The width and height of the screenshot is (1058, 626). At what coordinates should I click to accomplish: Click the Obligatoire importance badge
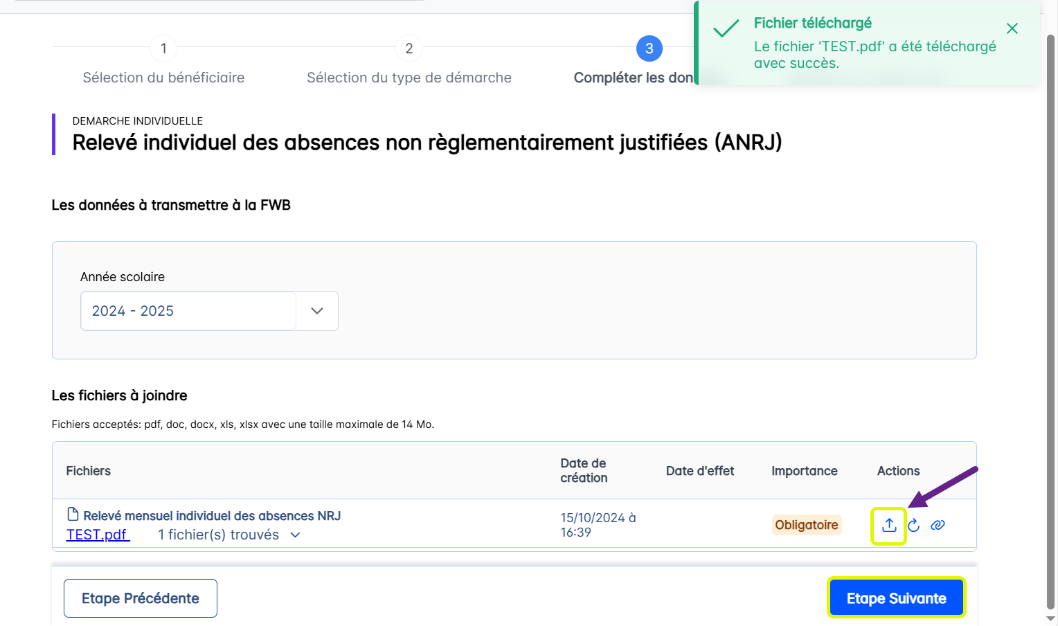[x=806, y=525]
